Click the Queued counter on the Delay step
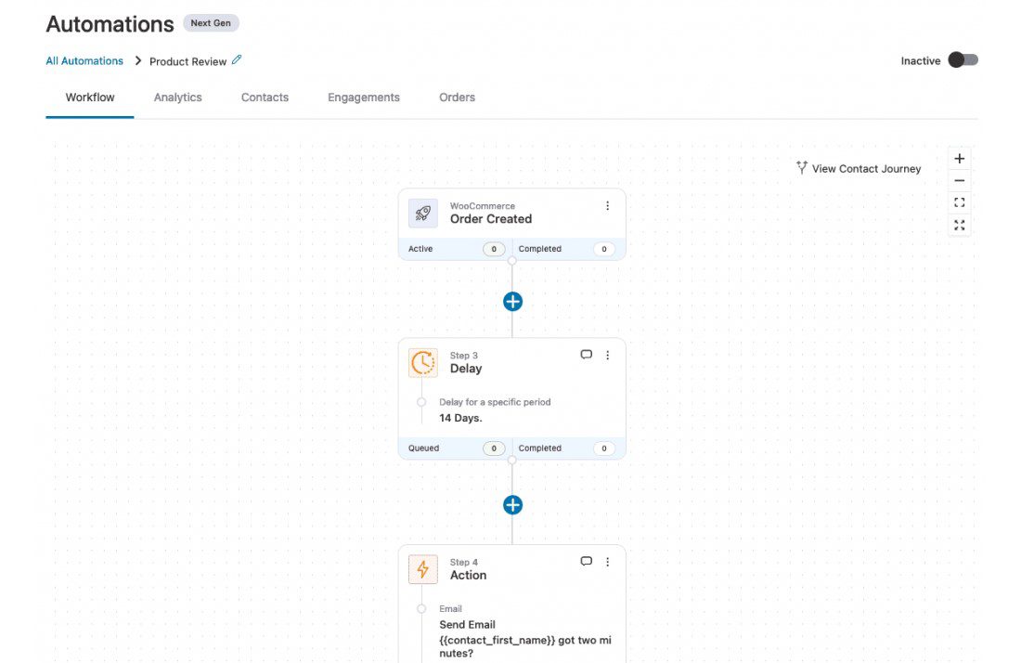 point(493,448)
